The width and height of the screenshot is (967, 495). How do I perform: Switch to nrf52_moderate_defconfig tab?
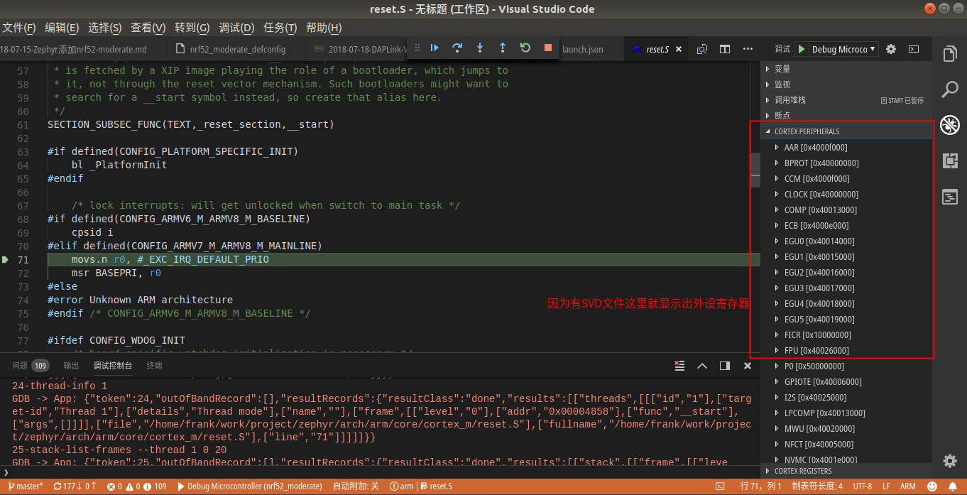coord(236,49)
